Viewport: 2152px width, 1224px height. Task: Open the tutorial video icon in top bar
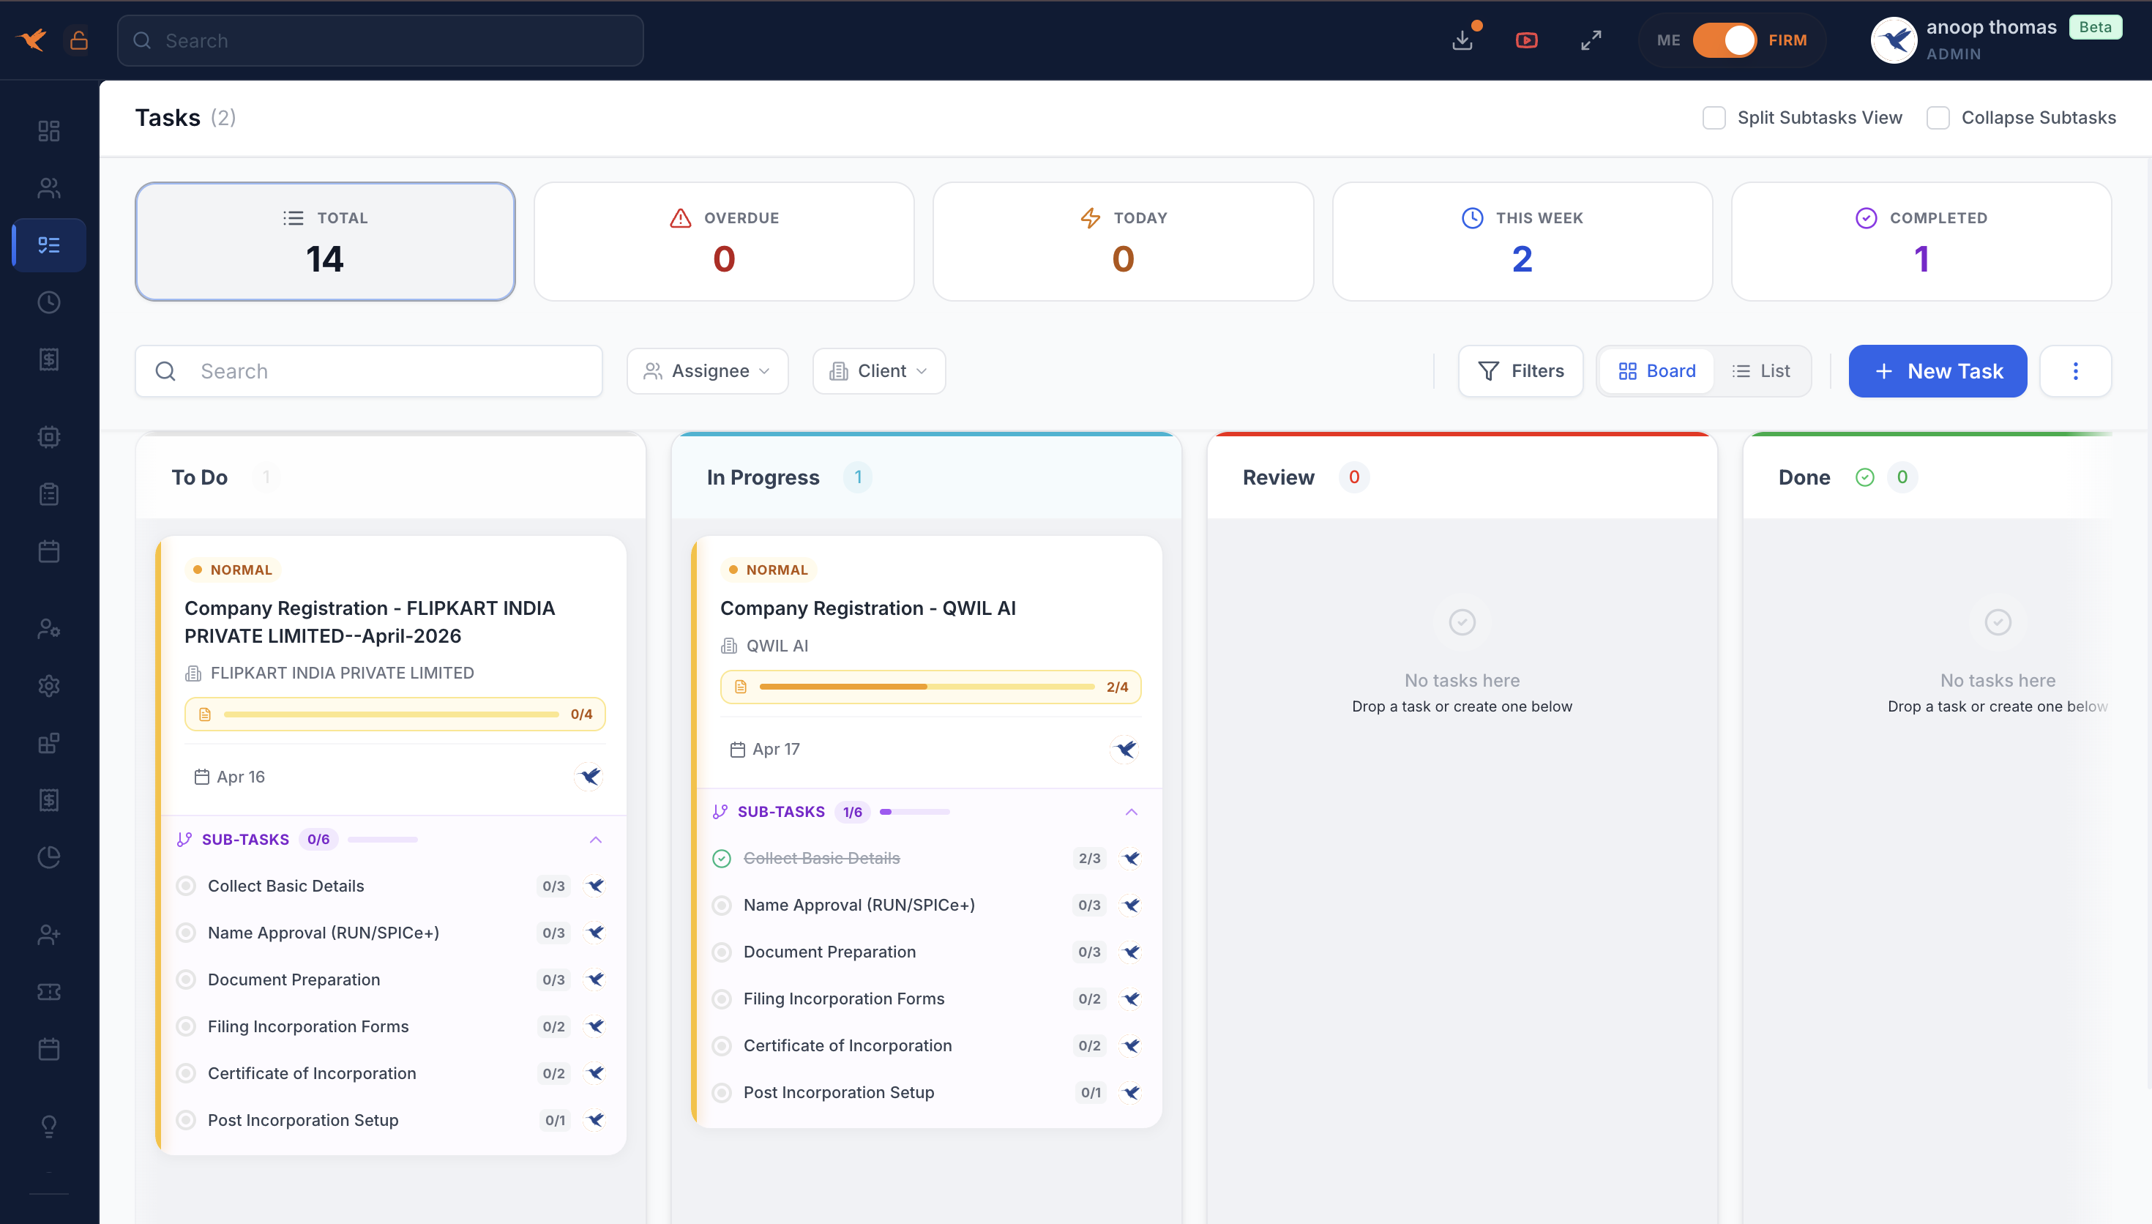[1527, 40]
